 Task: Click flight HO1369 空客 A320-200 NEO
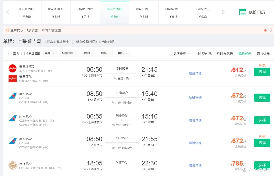[40, 168]
